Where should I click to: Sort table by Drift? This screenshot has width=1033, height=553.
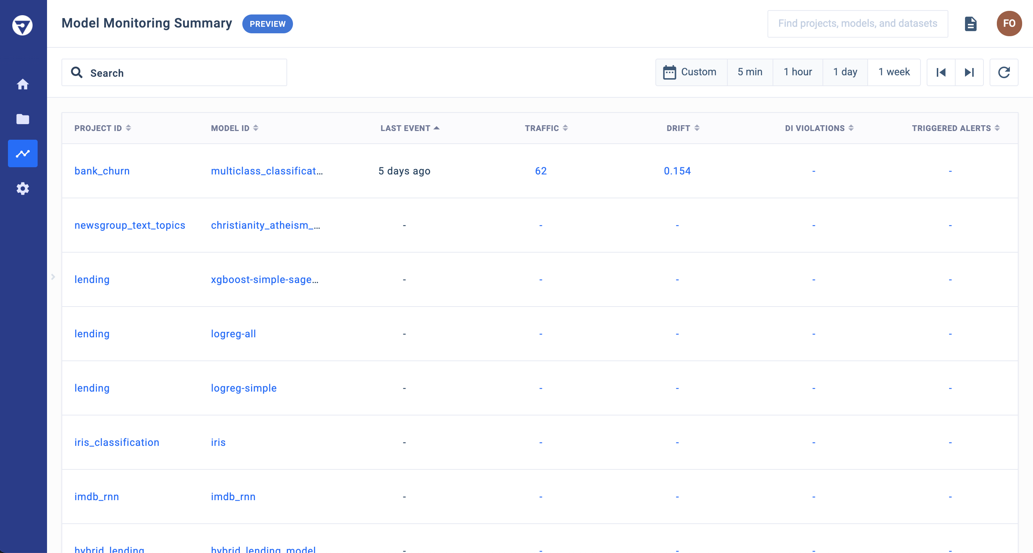point(683,128)
